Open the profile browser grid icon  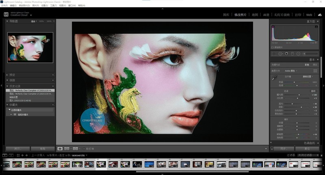click(x=315, y=71)
